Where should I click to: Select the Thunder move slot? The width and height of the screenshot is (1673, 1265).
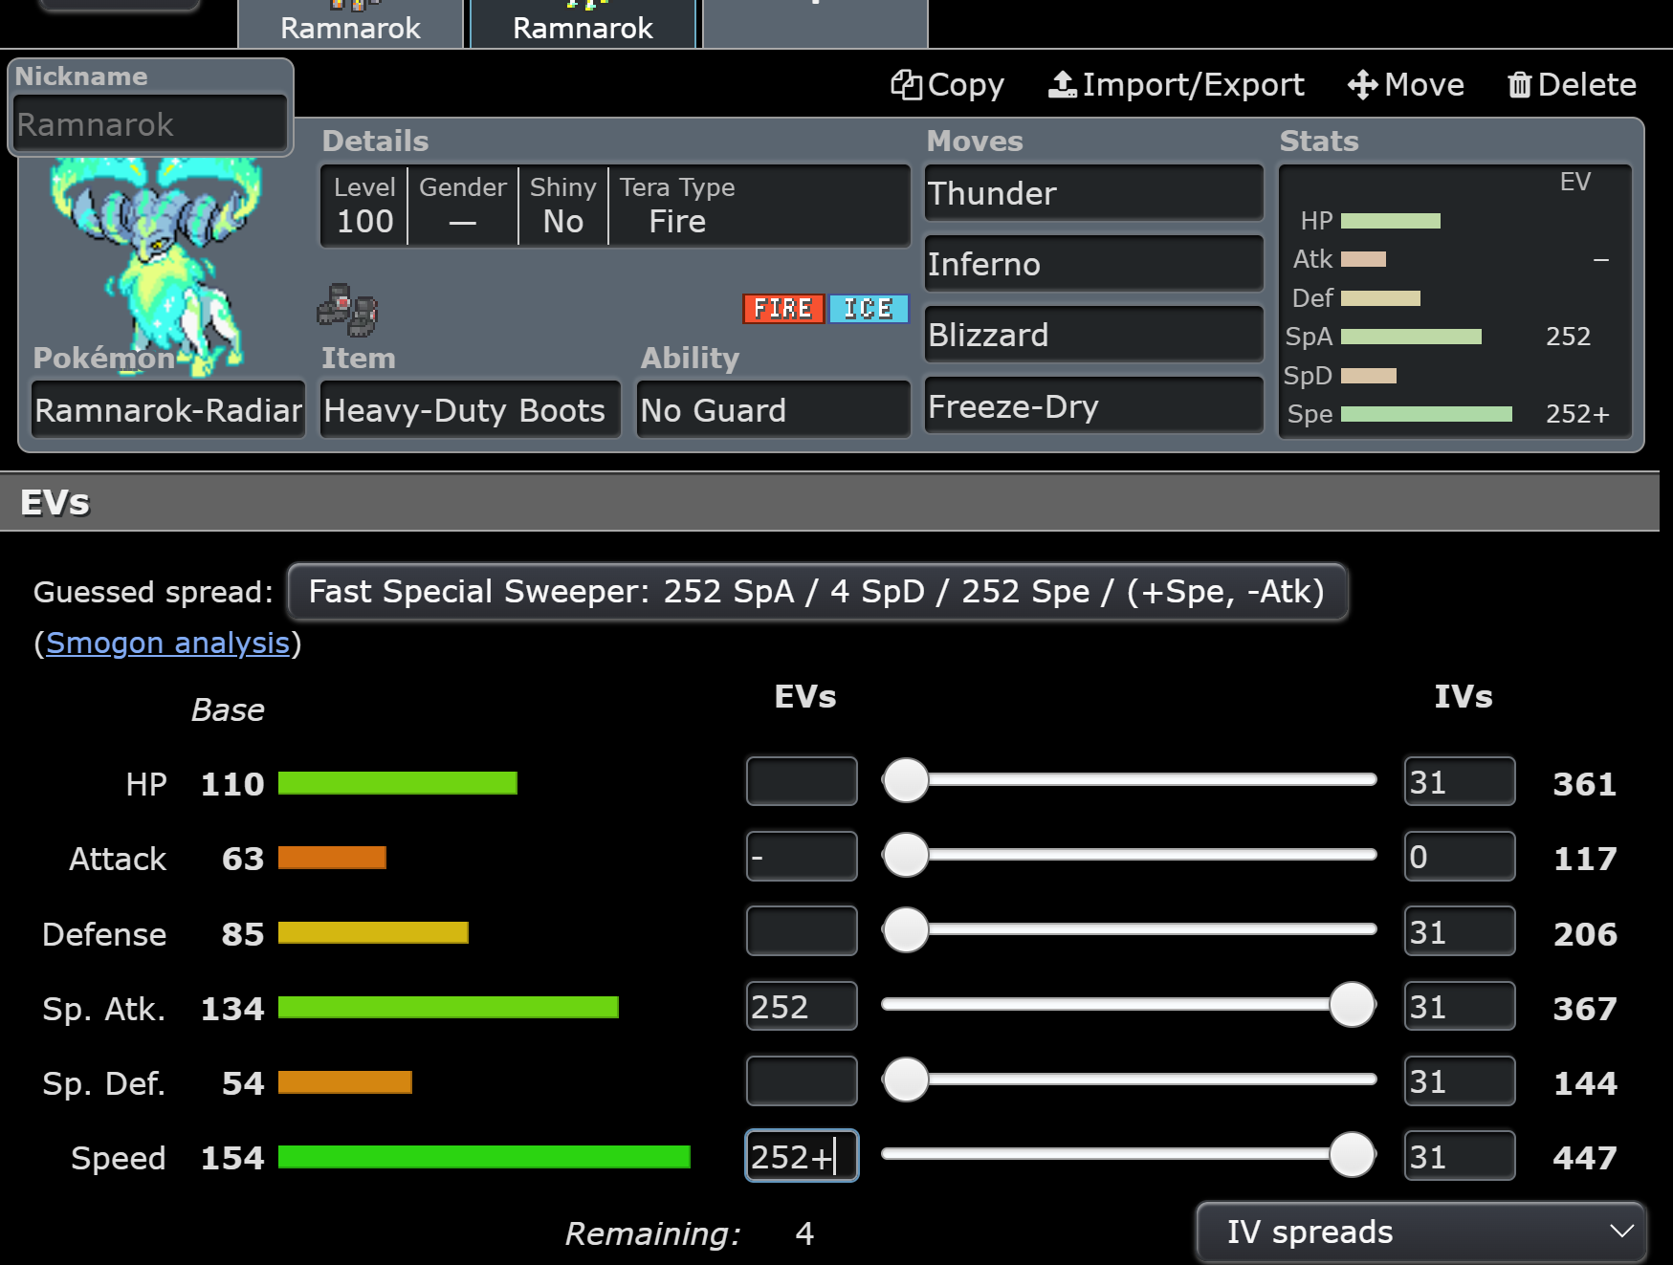pyautogui.click(x=1093, y=193)
